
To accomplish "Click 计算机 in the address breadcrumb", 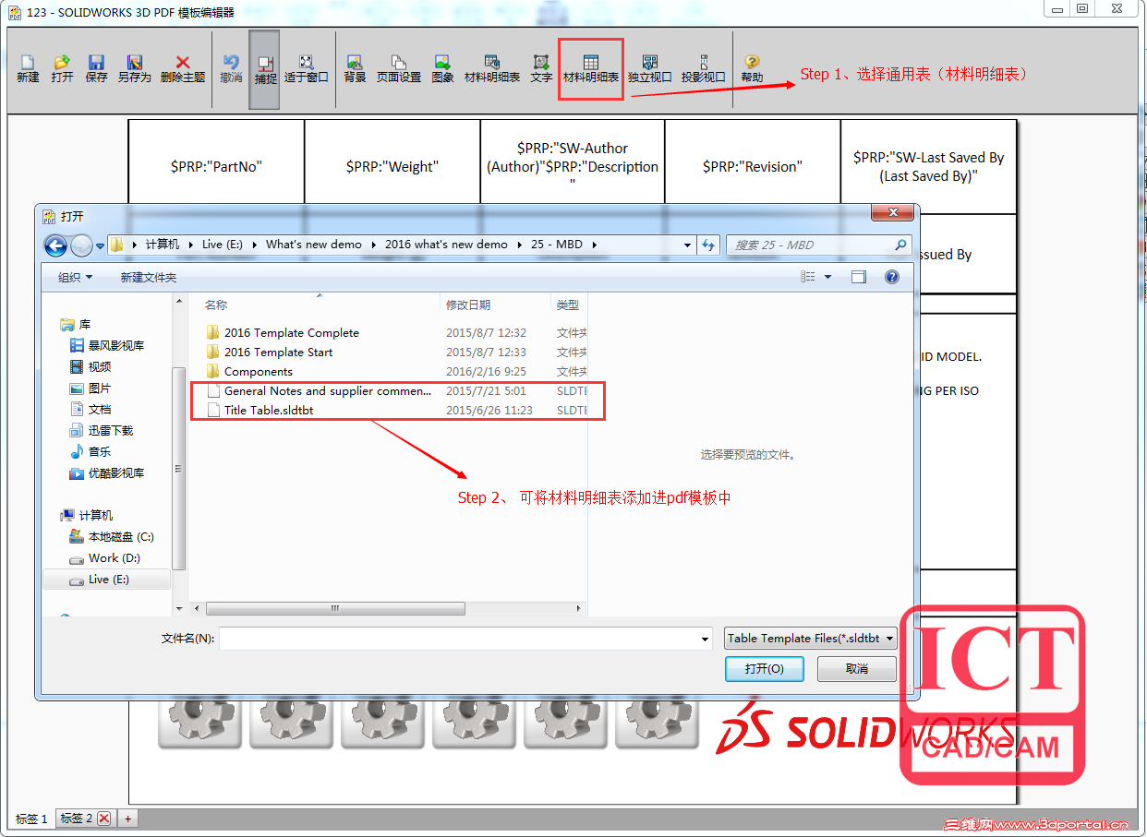I will click(163, 245).
